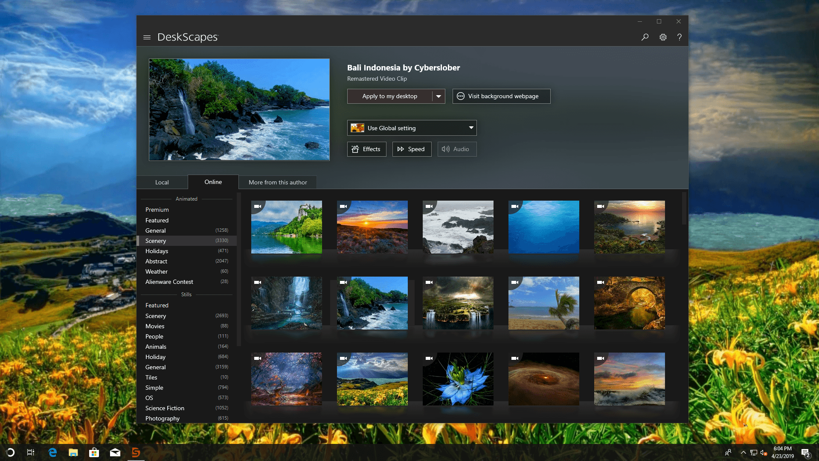Viewport: 819px width, 461px height.
Task: Switch to the Local tab
Action: pyautogui.click(x=161, y=182)
